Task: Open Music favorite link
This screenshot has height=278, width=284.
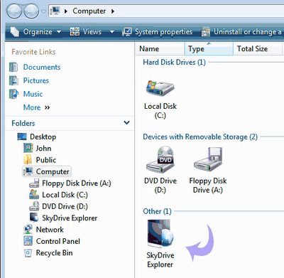Action: (x=33, y=94)
